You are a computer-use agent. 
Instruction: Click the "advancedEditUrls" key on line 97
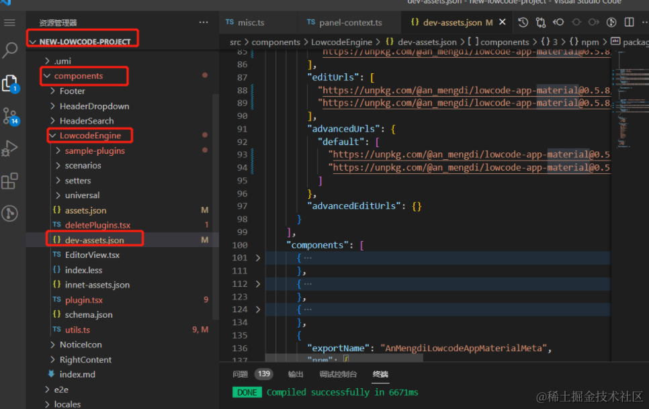(x=354, y=206)
